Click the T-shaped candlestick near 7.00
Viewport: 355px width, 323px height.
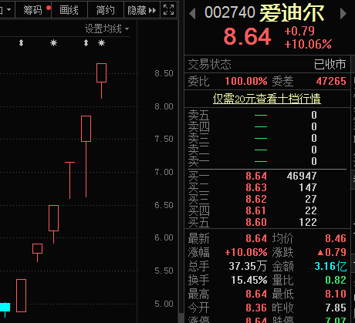coord(69,180)
